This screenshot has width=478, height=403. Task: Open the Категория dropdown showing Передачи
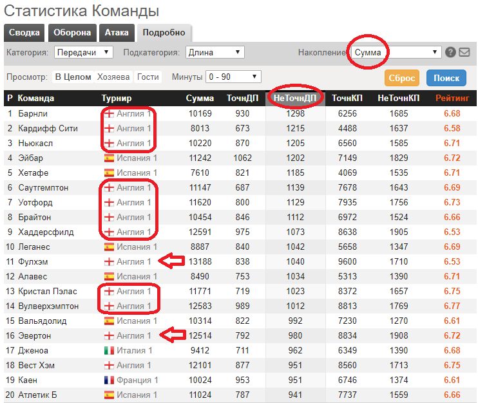[83, 52]
